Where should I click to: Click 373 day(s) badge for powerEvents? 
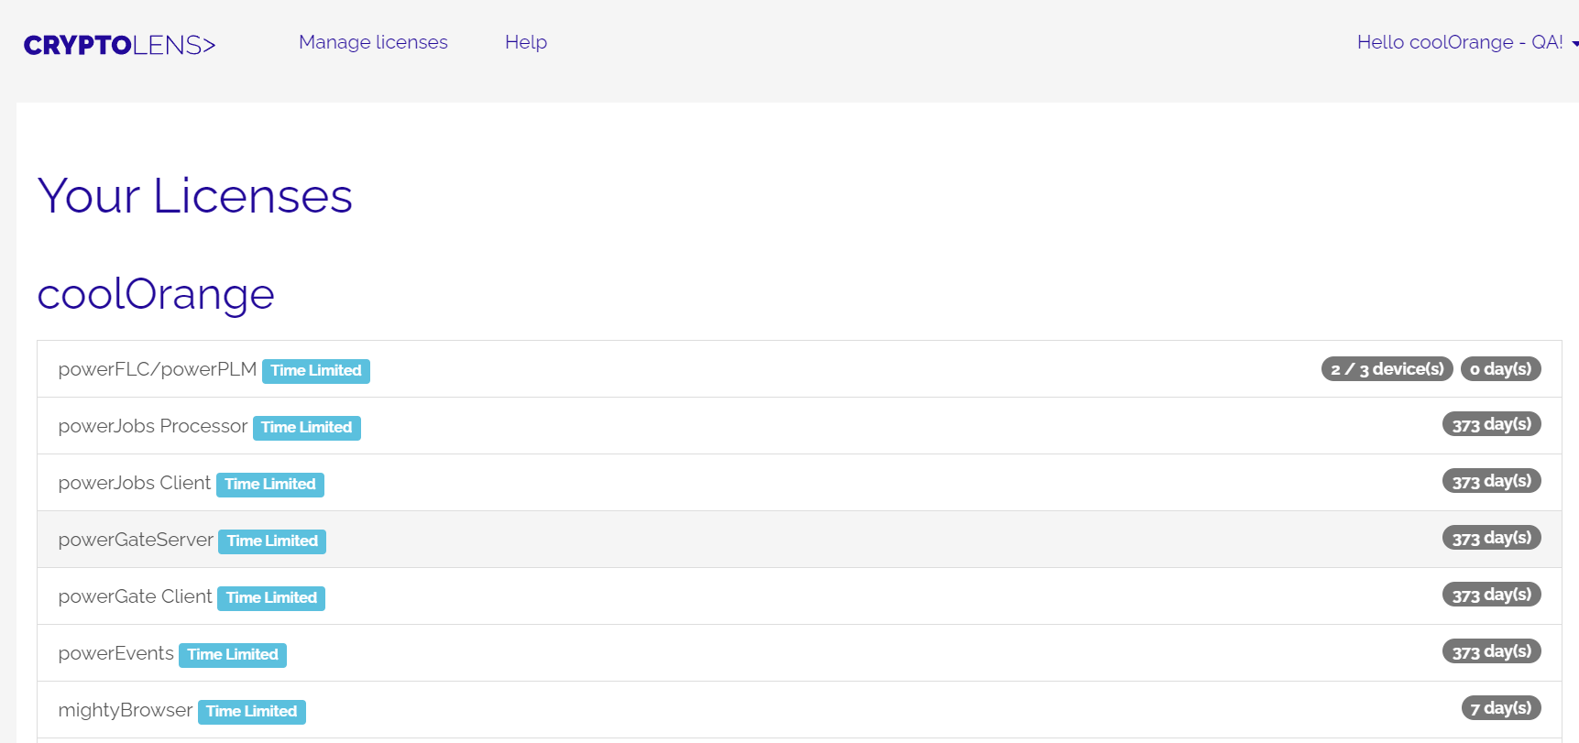tap(1492, 651)
